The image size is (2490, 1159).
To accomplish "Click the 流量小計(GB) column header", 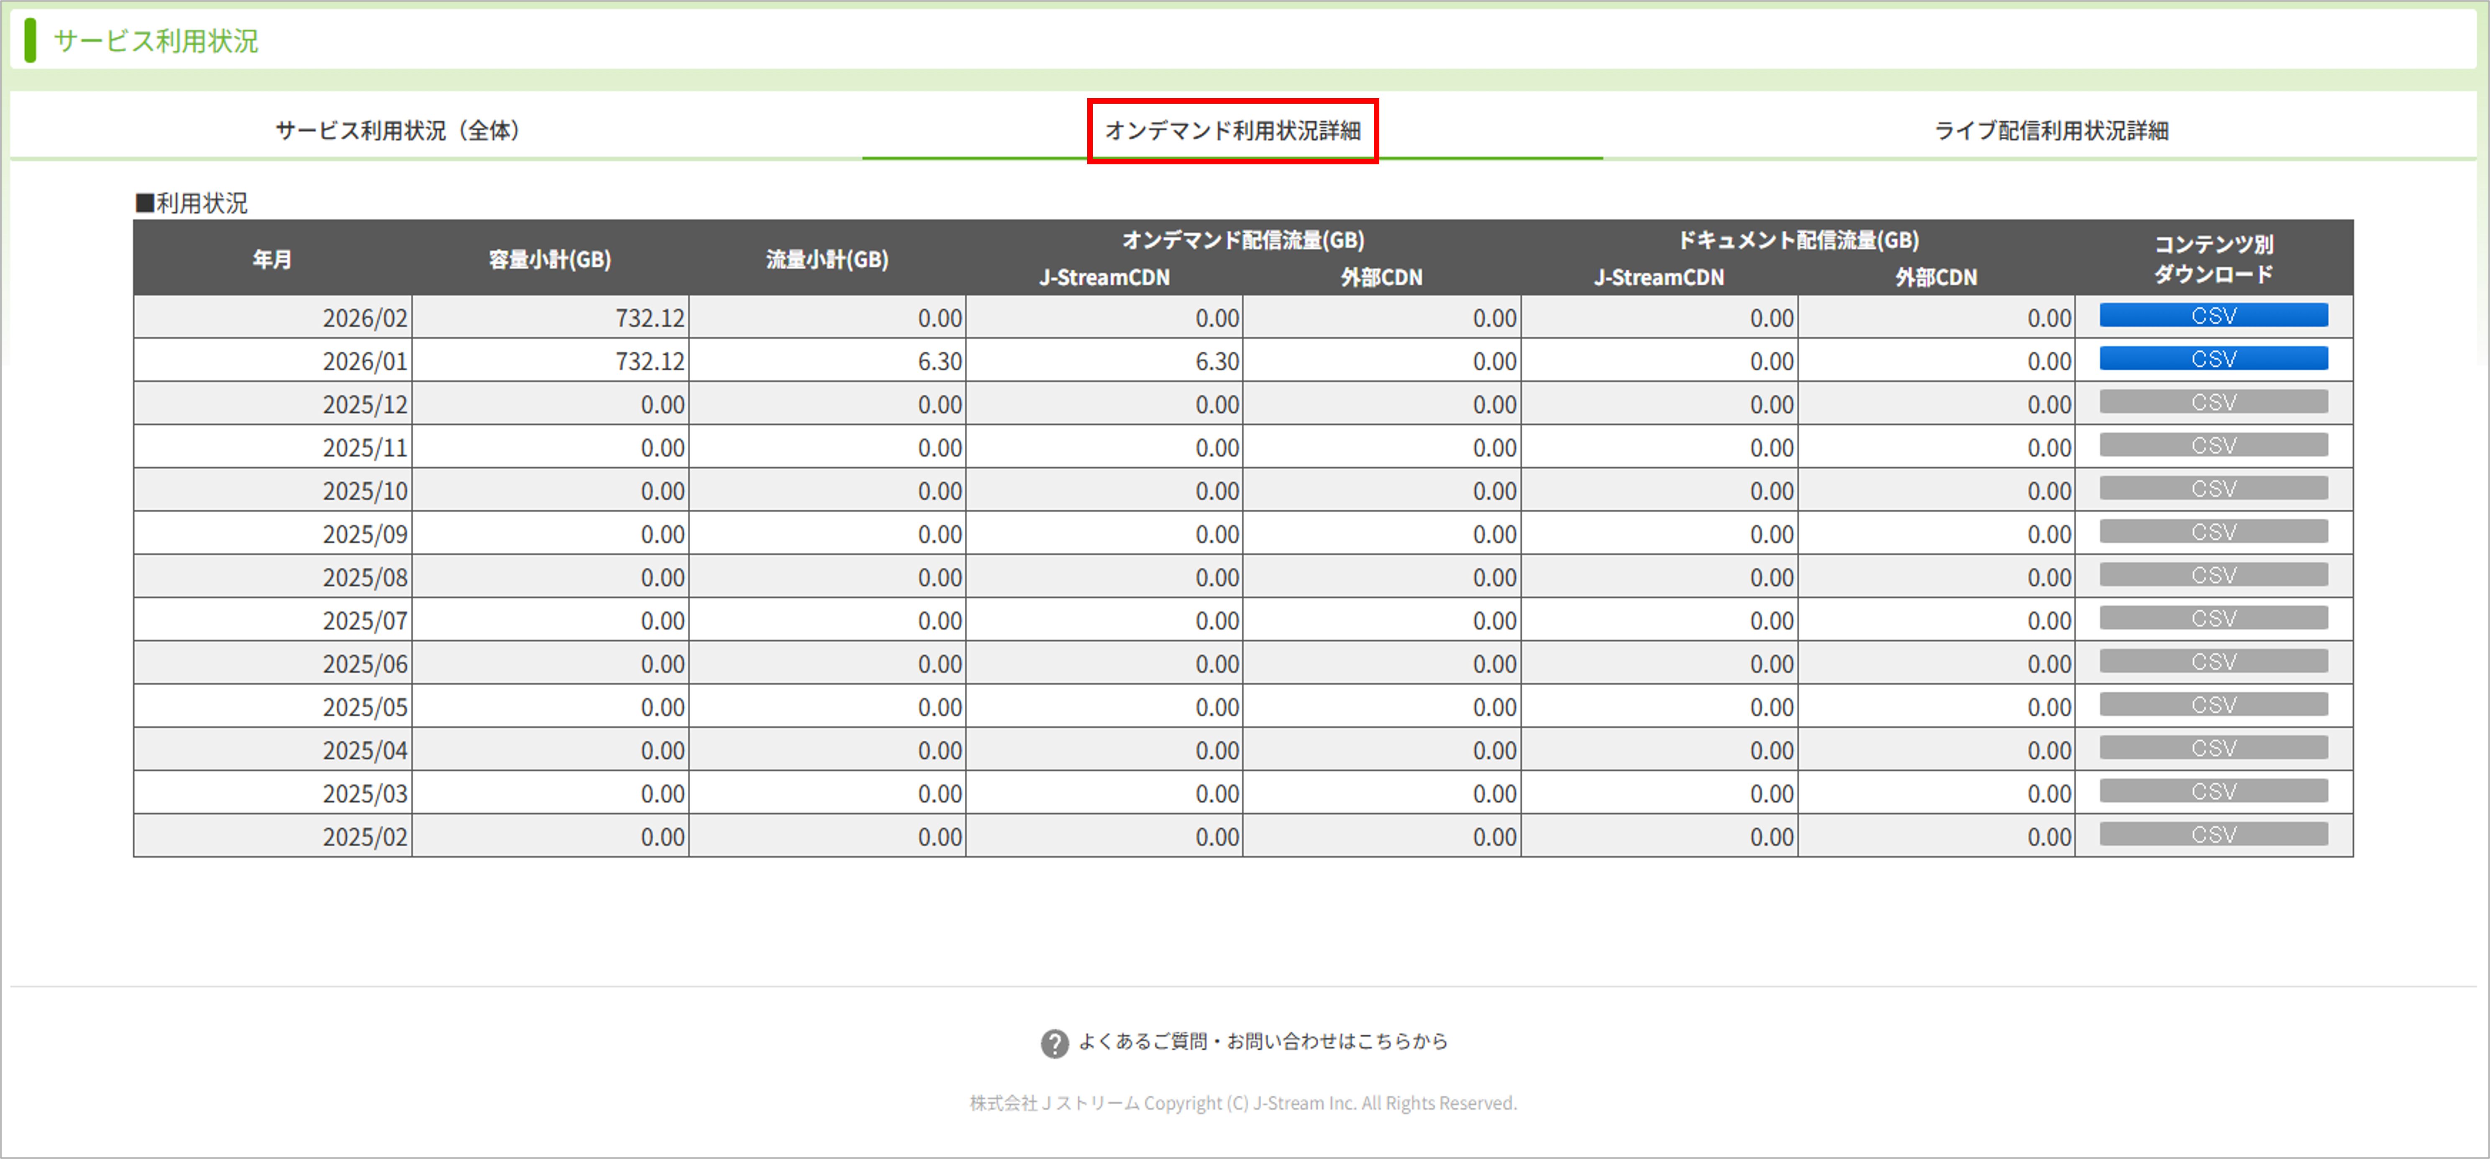I will point(827,259).
